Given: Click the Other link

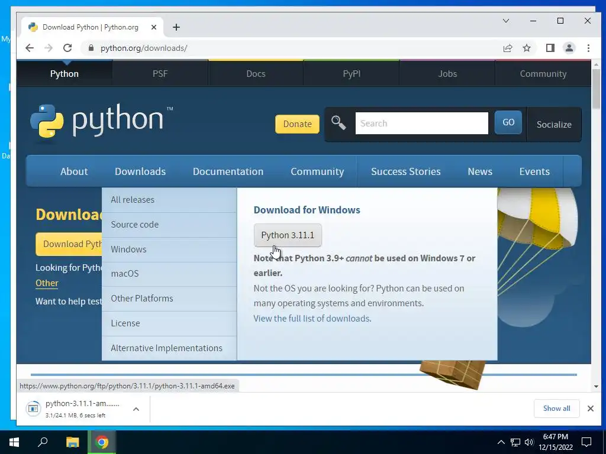Looking at the screenshot, I should [47, 283].
